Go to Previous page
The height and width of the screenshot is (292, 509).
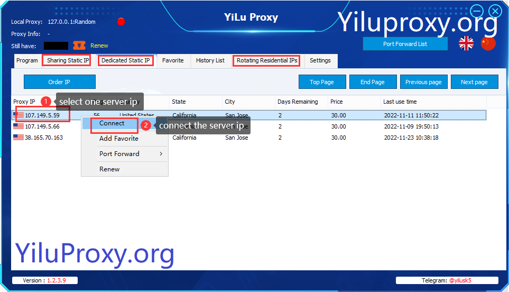click(x=423, y=82)
